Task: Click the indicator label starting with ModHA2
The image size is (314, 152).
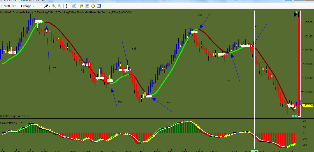Action: tap(66, 12)
